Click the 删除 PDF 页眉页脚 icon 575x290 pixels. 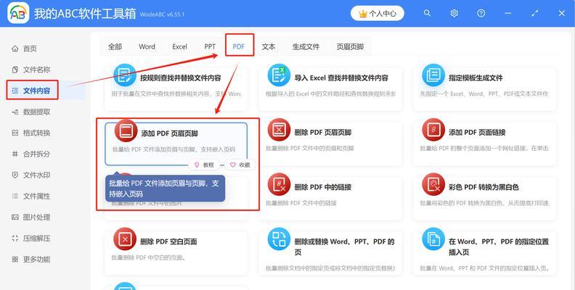(x=279, y=130)
